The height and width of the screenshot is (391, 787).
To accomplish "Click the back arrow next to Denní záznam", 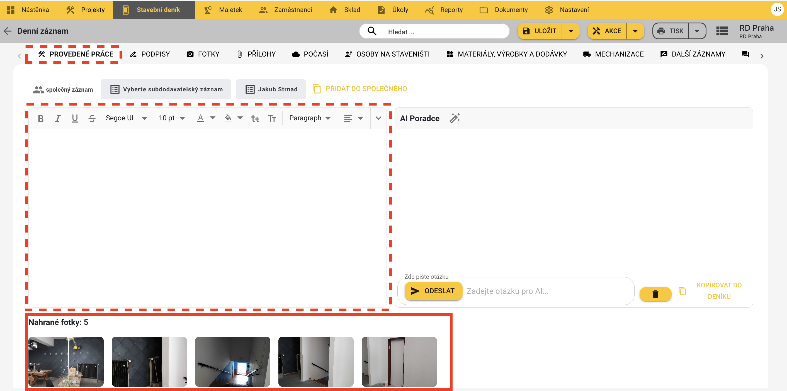I will pyautogui.click(x=8, y=31).
